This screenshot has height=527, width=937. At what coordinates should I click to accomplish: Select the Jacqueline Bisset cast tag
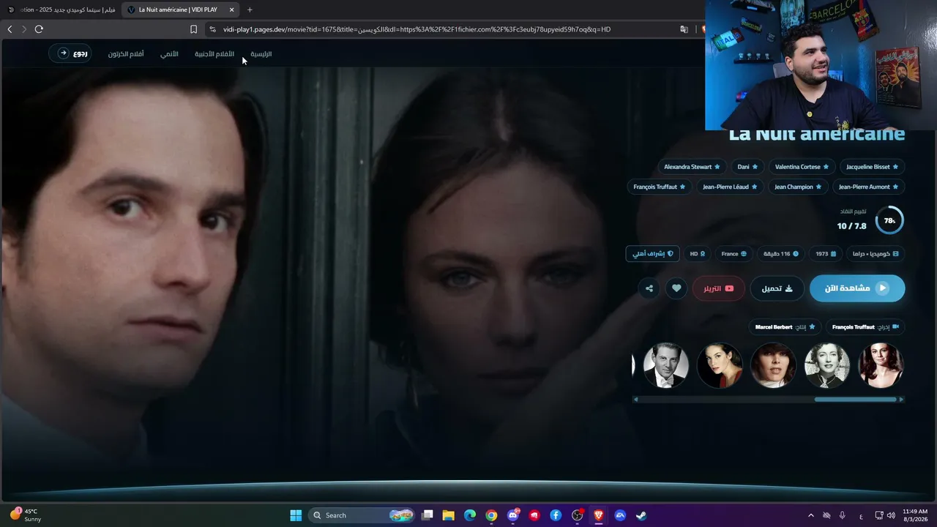point(872,167)
